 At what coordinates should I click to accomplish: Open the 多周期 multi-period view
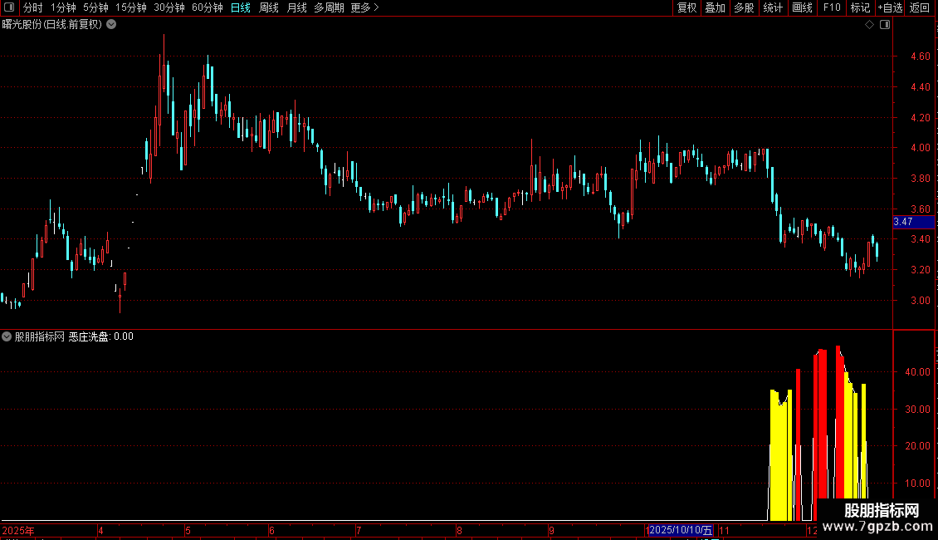tap(329, 7)
